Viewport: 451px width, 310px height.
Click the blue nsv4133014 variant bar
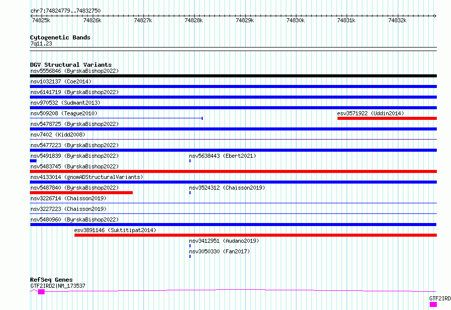[233, 182]
